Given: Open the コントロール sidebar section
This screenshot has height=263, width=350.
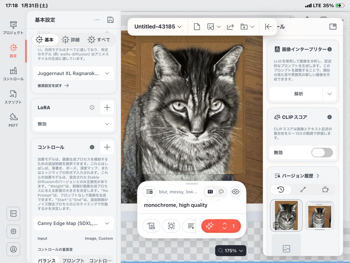Looking at the screenshot, I should coord(13,74).
